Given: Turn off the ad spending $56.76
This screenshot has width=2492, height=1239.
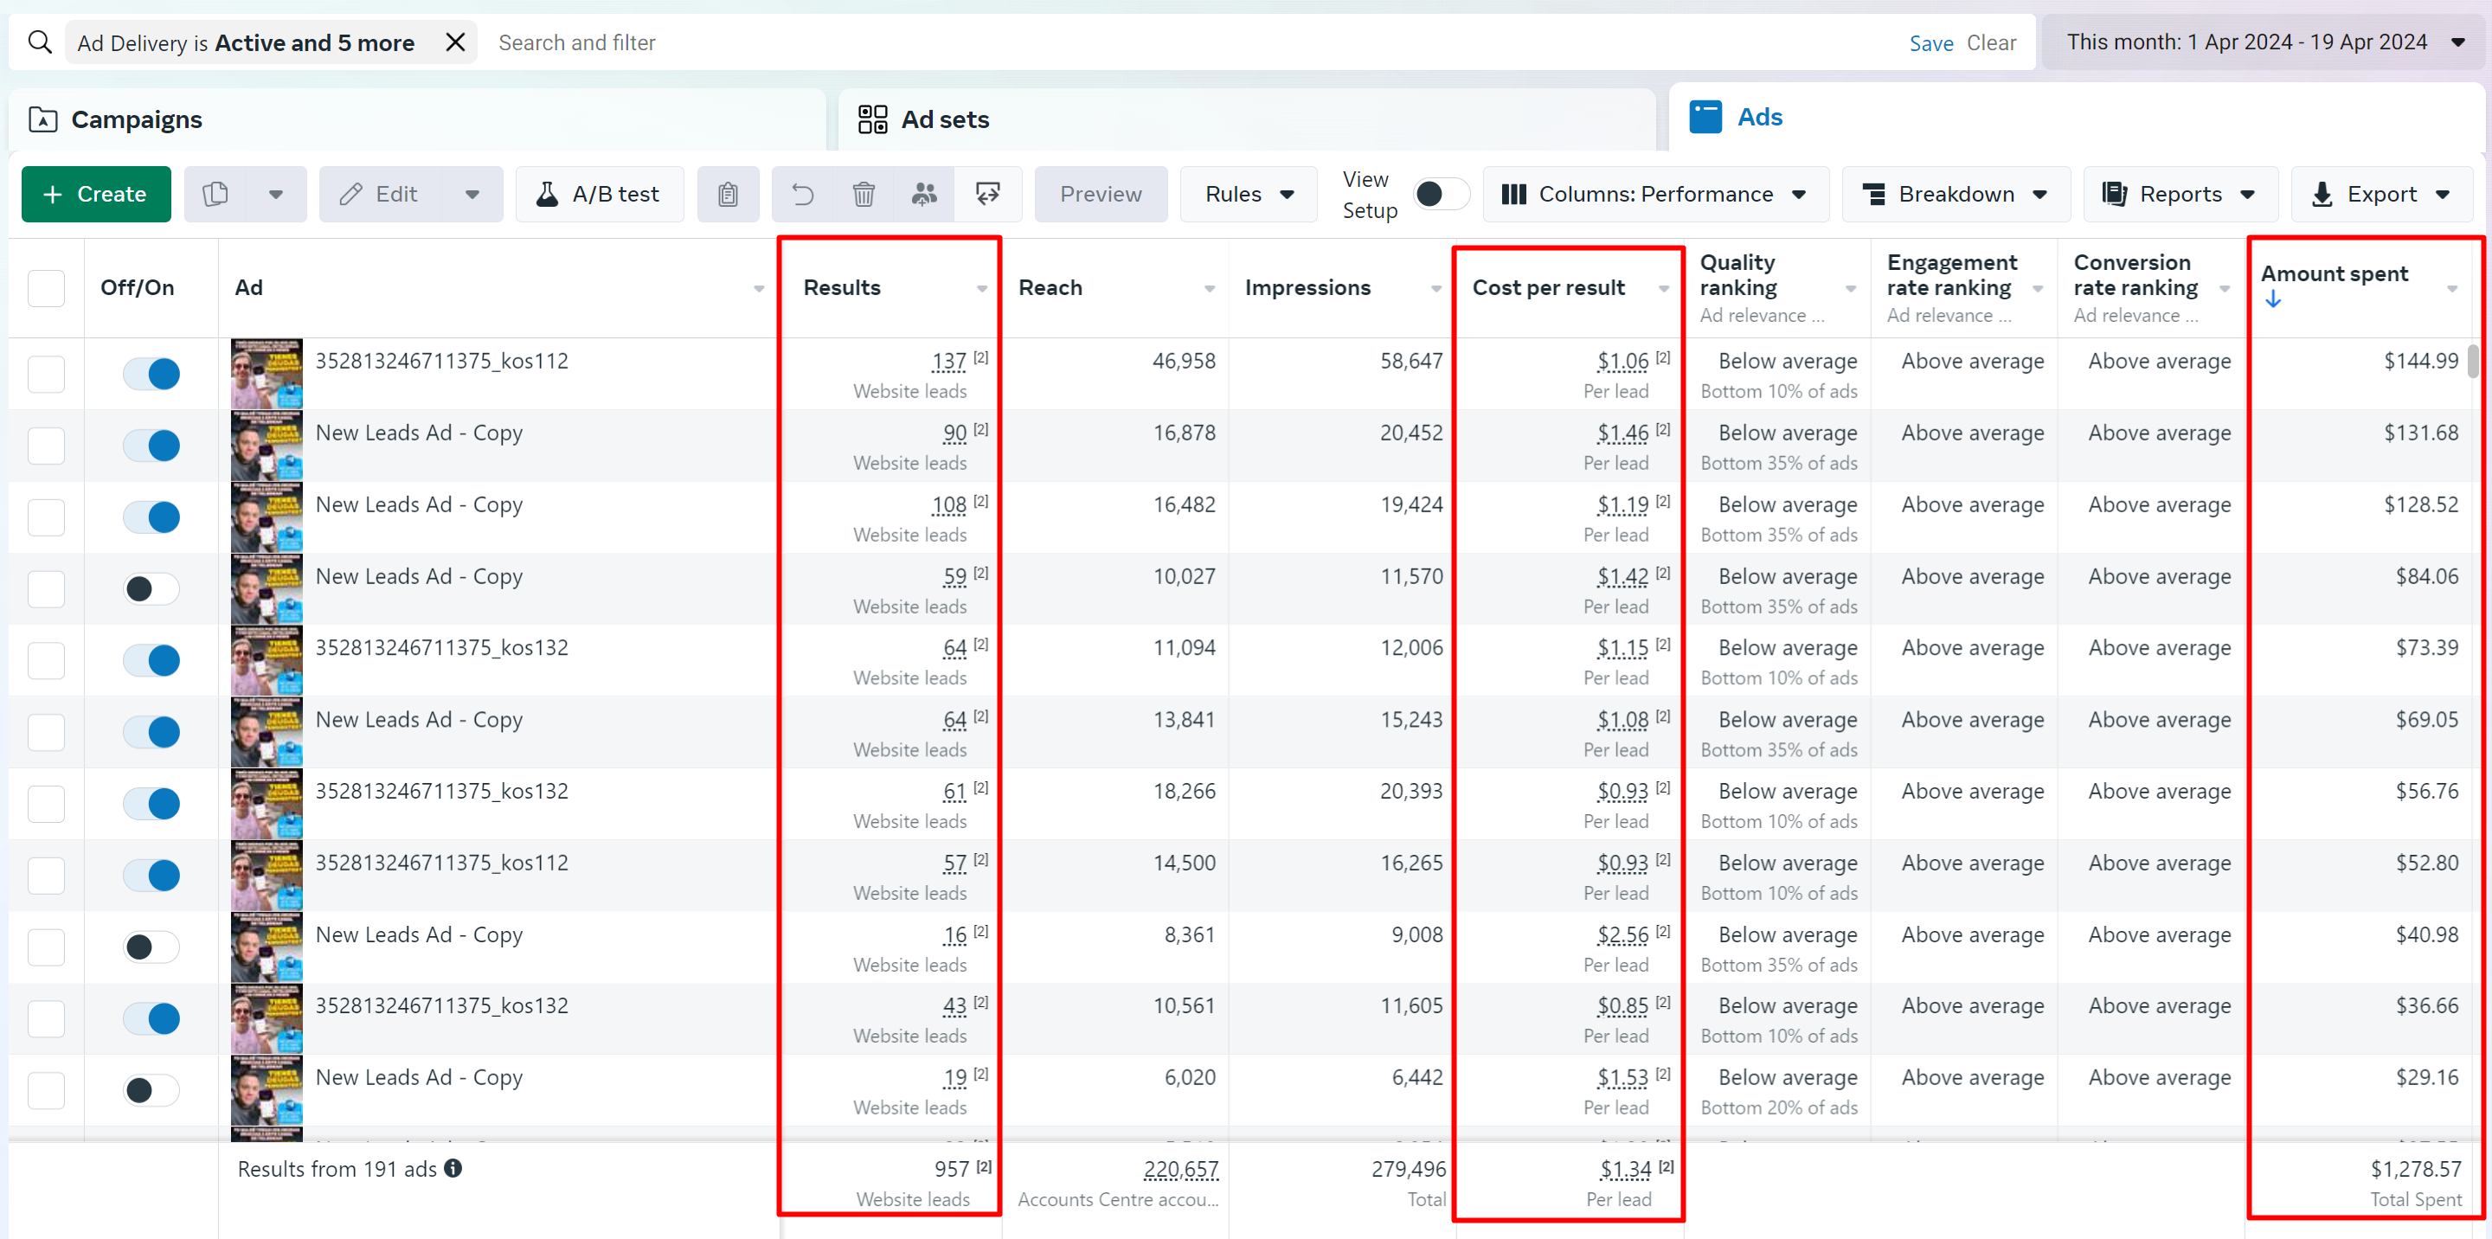Looking at the screenshot, I should pos(152,804).
